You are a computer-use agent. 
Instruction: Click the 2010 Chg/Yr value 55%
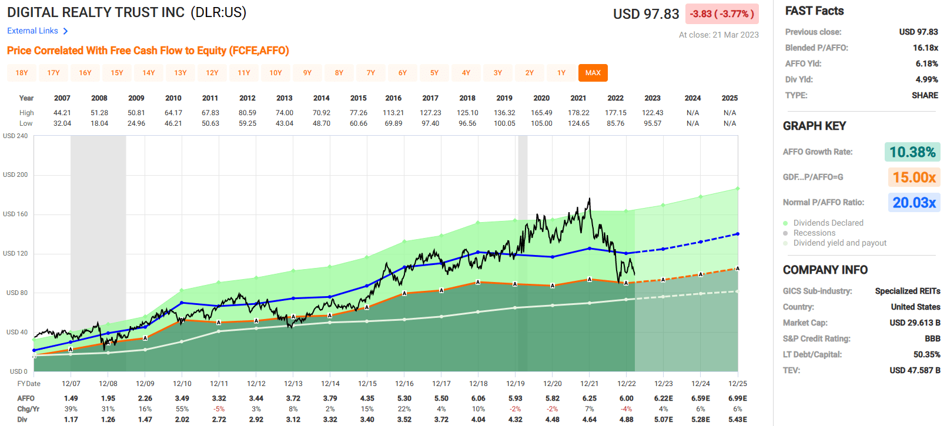182,409
